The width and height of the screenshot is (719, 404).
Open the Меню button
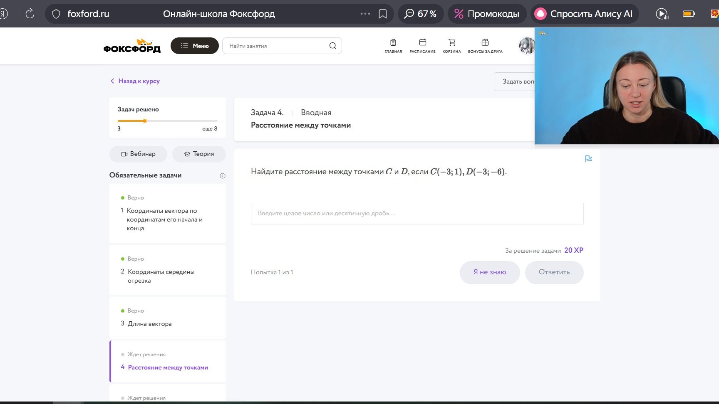pos(195,46)
